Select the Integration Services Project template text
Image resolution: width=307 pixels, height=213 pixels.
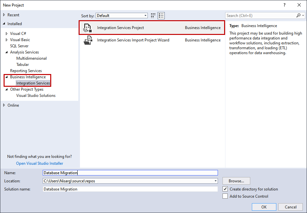(x=120, y=28)
